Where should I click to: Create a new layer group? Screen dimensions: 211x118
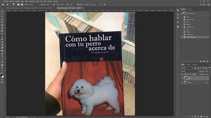[x=201, y=117]
